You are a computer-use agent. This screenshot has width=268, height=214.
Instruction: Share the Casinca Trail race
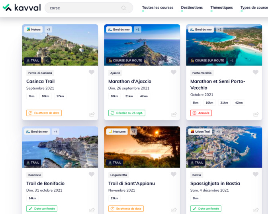point(92,114)
